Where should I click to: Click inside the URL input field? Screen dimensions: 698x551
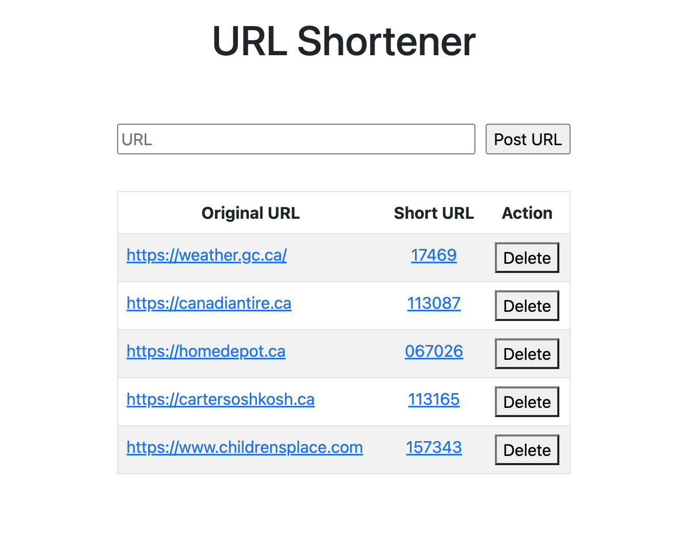(x=296, y=139)
